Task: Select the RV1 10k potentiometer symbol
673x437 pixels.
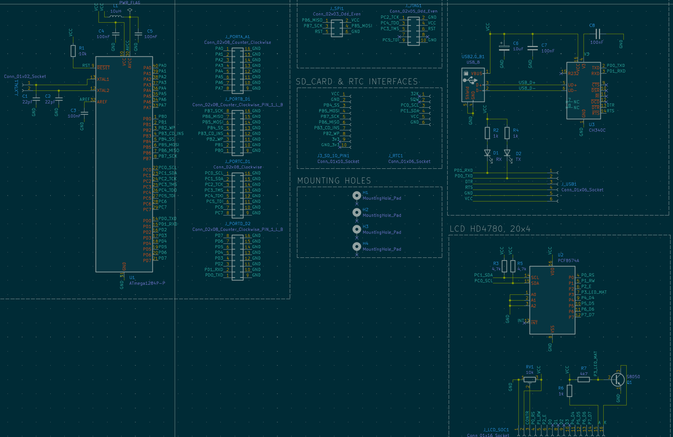Action: click(529, 380)
